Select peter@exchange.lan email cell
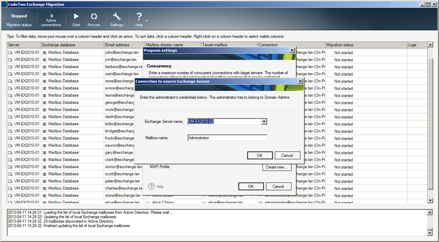This screenshot has height=242, width=439. click(x=123, y=181)
